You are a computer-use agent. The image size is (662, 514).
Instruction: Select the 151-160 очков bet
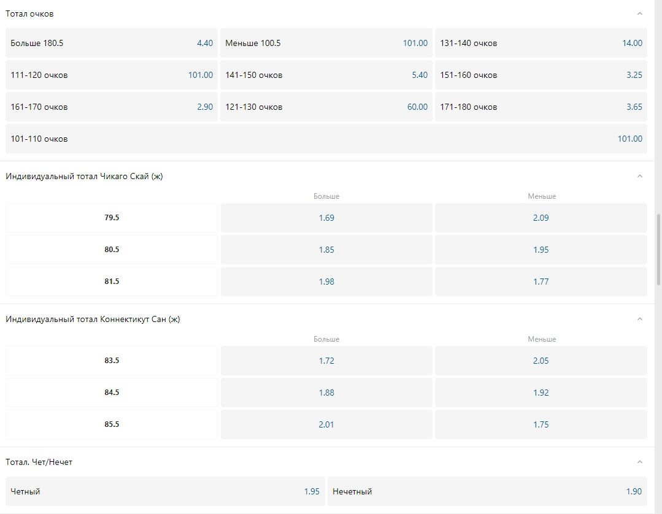(541, 75)
